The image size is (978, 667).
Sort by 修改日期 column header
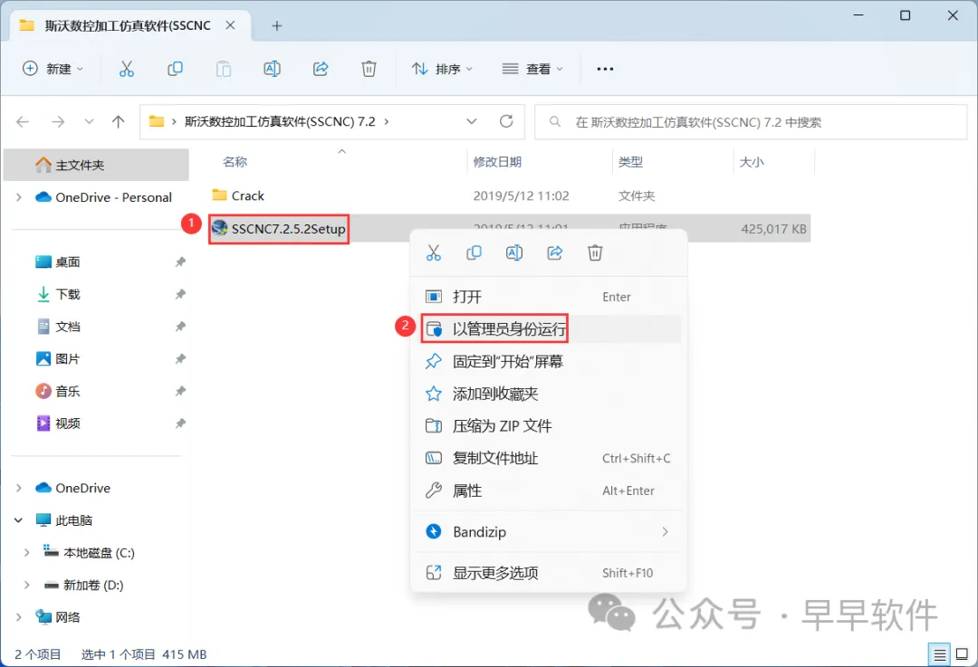point(497,162)
